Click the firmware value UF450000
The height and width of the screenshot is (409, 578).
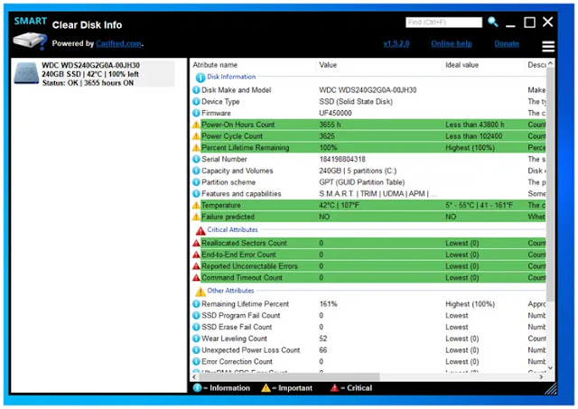(x=335, y=113)
